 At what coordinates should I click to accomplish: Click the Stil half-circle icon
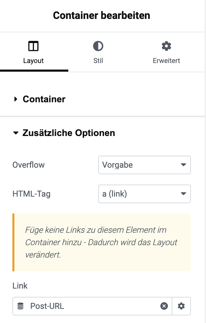pyautogui.click(x=98, y=46)
